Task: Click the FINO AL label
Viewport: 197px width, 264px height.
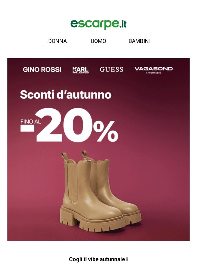Action: [30, 121]
